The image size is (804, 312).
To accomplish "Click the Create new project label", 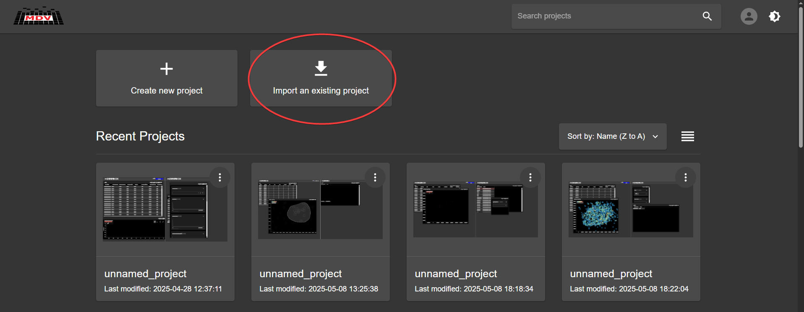I will [x=167, y=91].
